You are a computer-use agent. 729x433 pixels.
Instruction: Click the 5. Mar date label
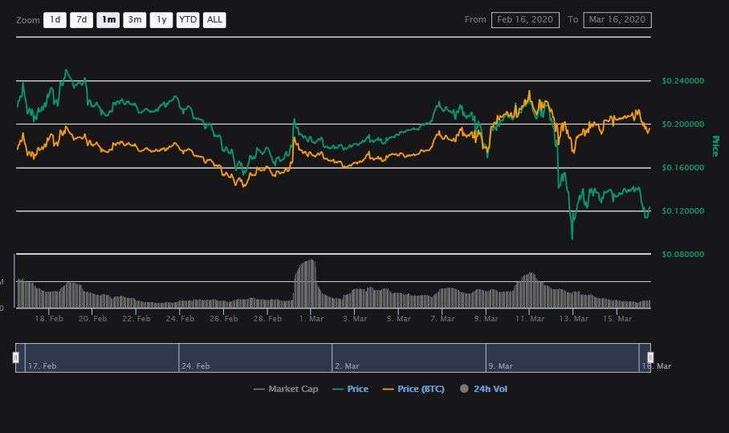click(x=398, y=319)
